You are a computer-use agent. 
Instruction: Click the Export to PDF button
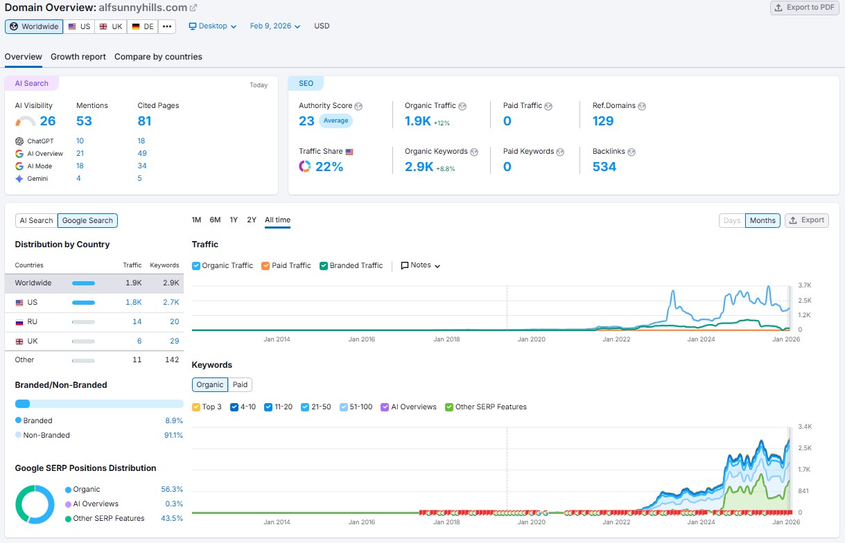(804, 8)
